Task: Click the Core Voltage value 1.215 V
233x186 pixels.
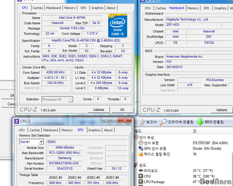Action: click(92, 34)
